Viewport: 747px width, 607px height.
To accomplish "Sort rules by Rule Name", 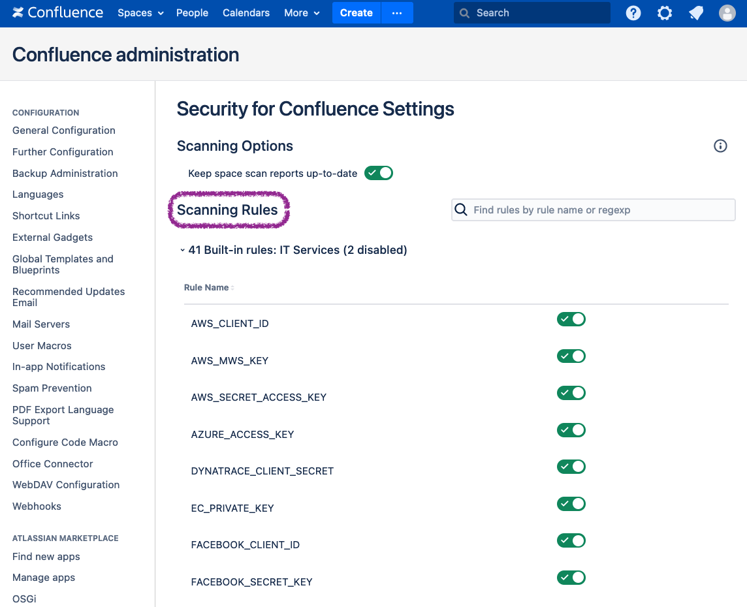I will (208, 287).
